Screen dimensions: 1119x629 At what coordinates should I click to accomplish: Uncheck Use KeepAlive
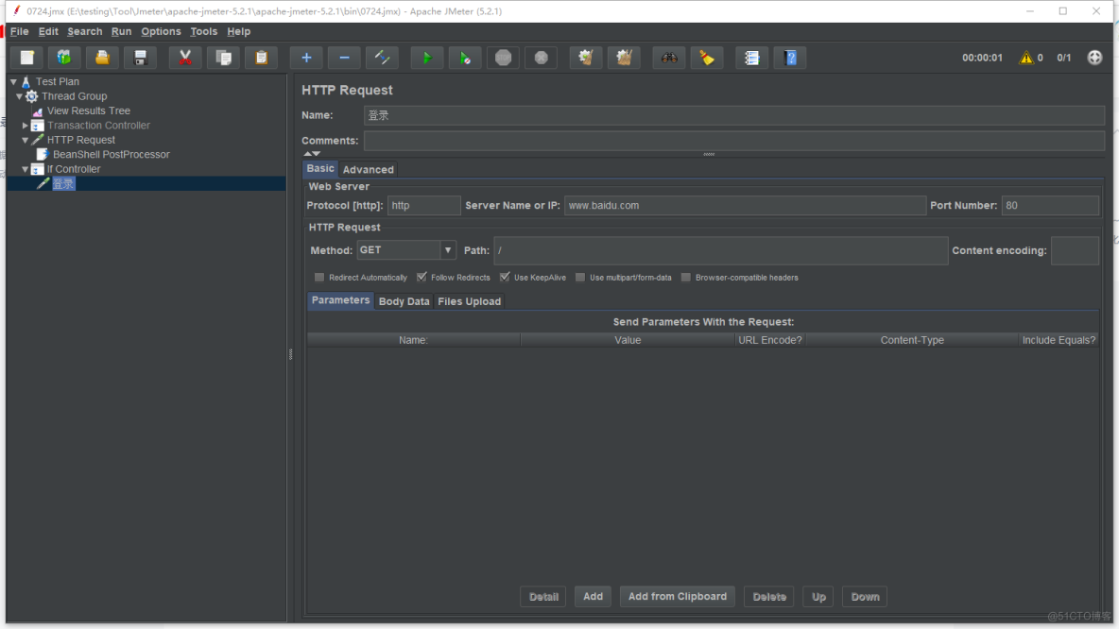504,277
